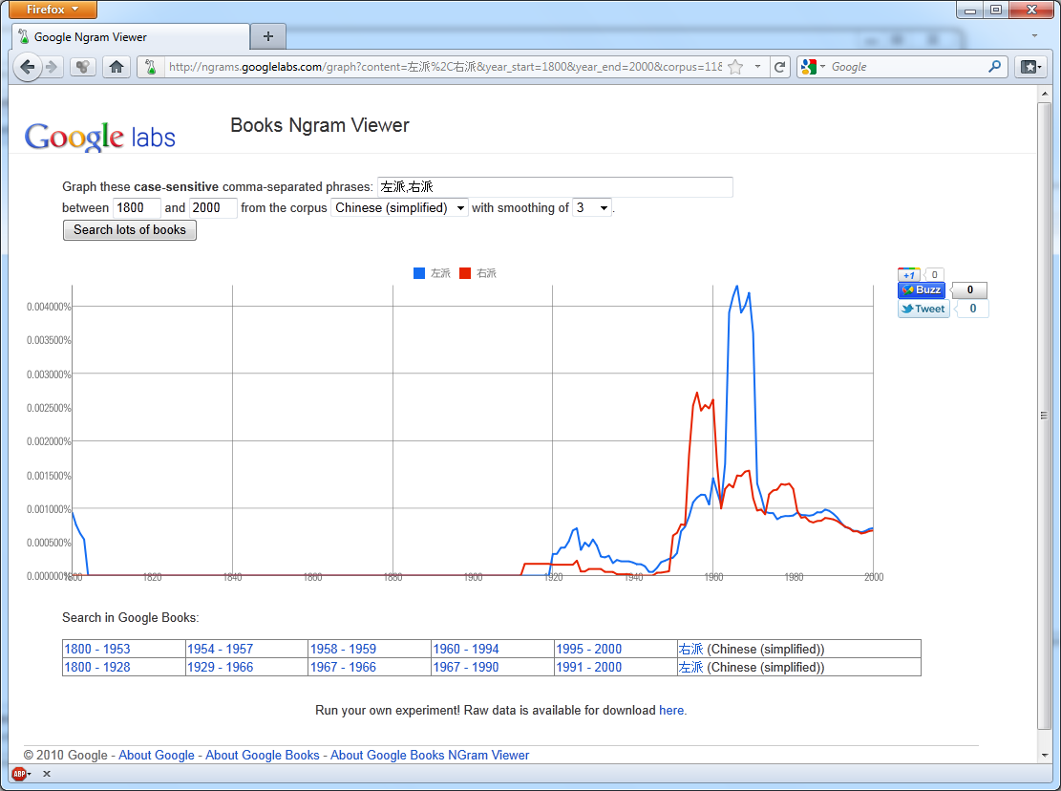The height and width of the screenshot is (791, 1061).
Task: Open the Firefox application menu
Action: pos(53,10)
